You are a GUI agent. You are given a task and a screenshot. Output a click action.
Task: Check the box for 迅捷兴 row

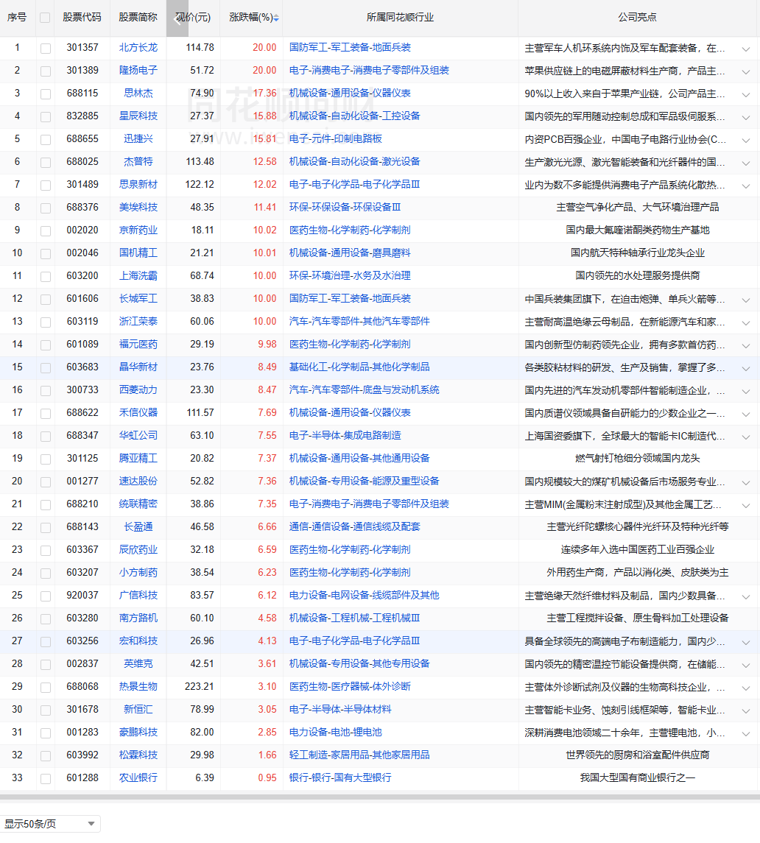[x=46, y=140]
